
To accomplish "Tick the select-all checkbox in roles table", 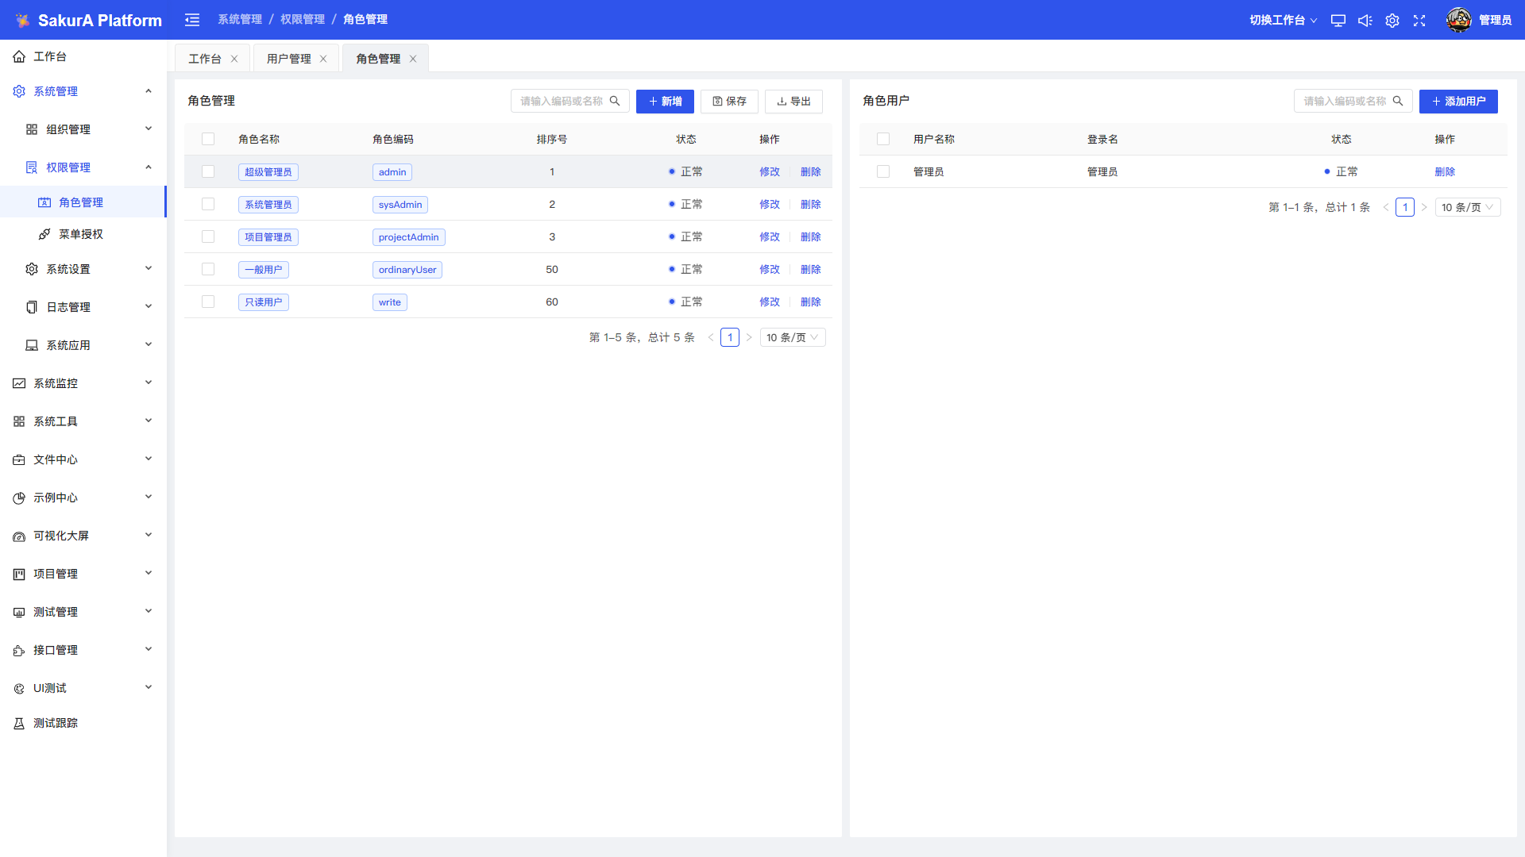I will [208, 140].
